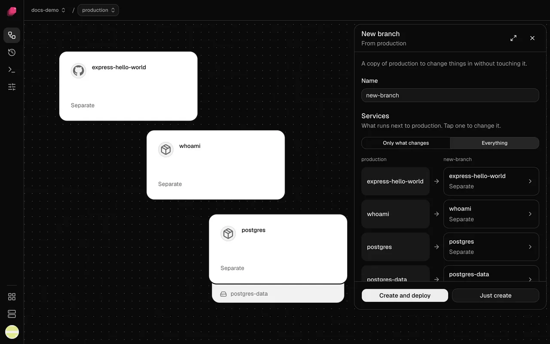The height and width of the screenshot is (344, 550).
Task: Click express-hello-world in the production column
Action: (395, 181)
